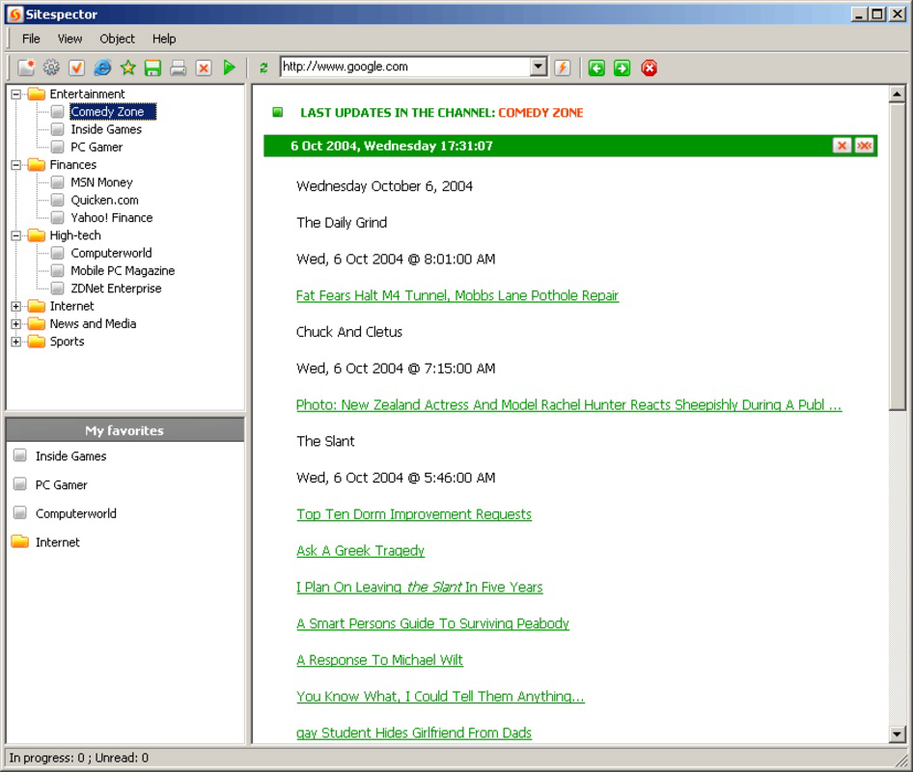Click into the URL address field
913x772 pixels.
(x=405, y=67)
